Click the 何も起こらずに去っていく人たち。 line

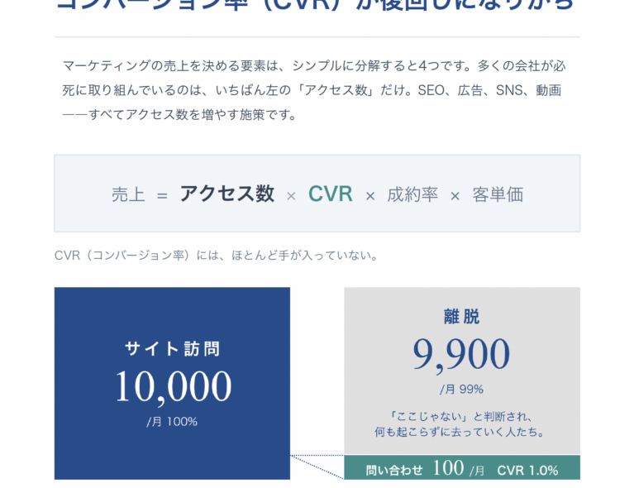pos(460,432)
